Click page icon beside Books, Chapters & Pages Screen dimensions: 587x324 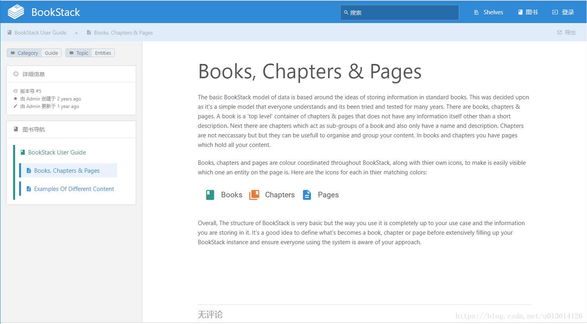[29, 171]
